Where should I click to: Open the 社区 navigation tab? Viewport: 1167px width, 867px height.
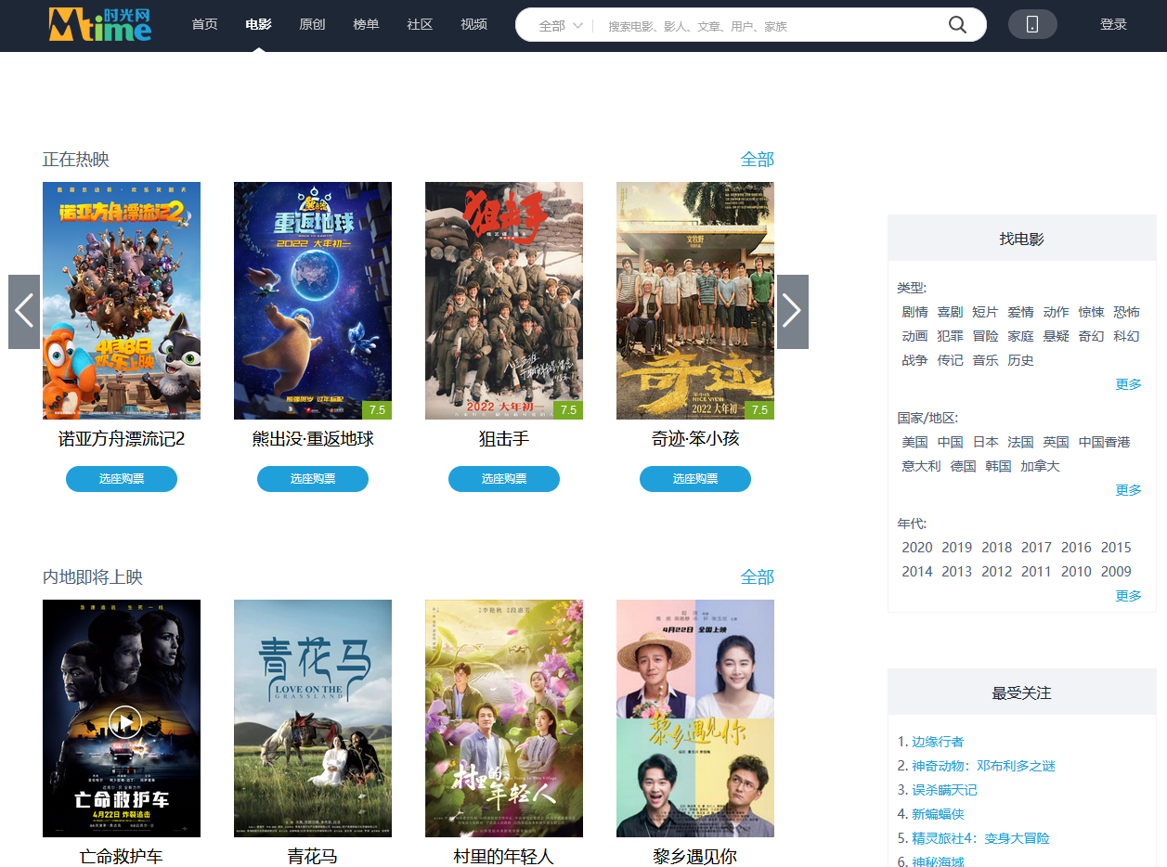420,24
